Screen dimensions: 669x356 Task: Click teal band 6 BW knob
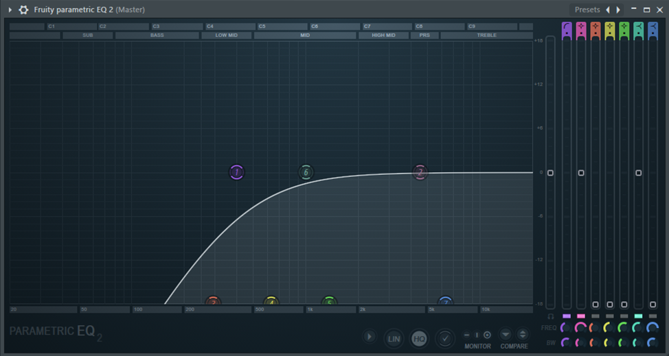(638, 342)
